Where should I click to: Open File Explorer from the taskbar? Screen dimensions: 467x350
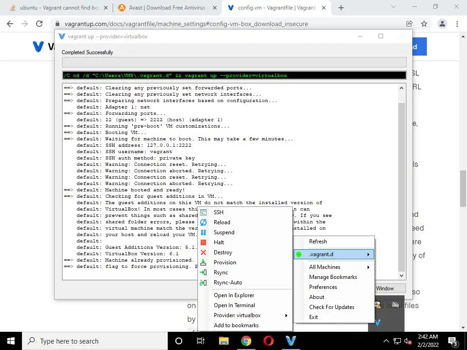click(223, 341)
